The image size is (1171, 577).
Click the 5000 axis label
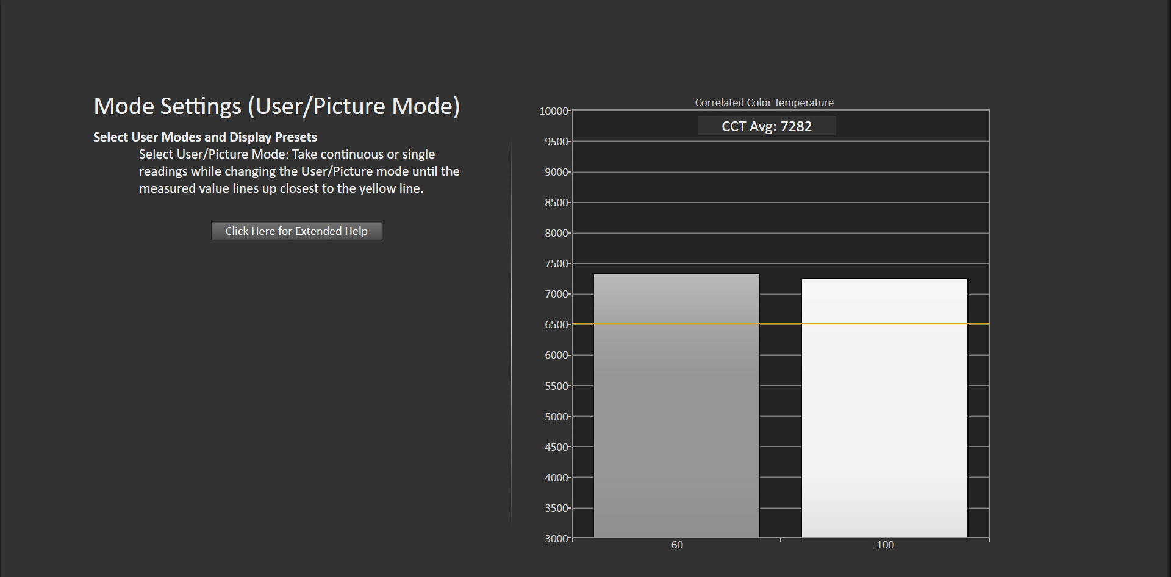tap(556, 417)
